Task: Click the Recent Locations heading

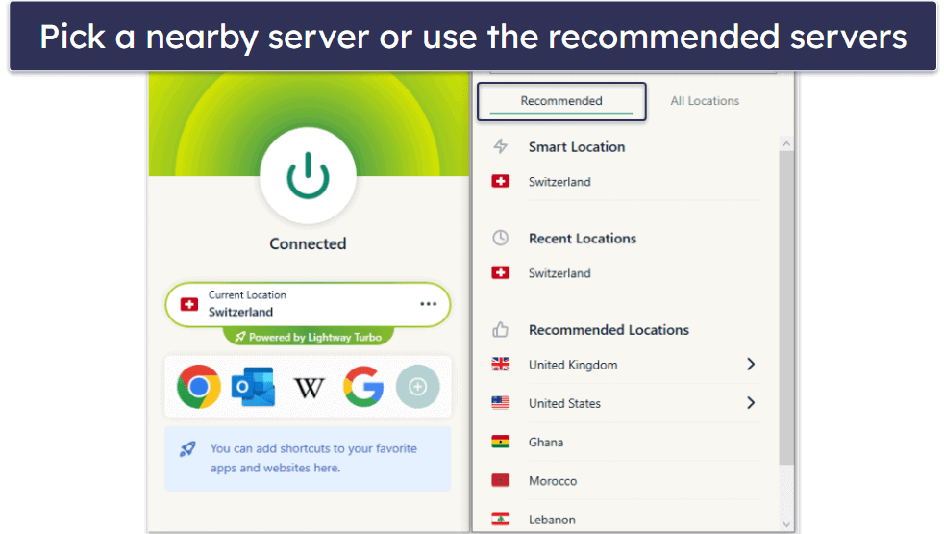Action: (583, 238)
